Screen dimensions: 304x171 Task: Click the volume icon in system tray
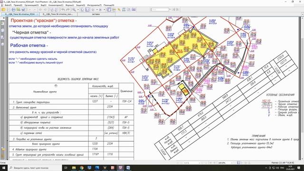click(277, 168)
